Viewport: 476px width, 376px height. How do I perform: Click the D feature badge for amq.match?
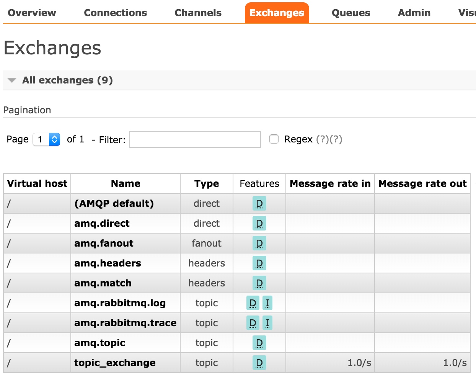click(259, 283)
